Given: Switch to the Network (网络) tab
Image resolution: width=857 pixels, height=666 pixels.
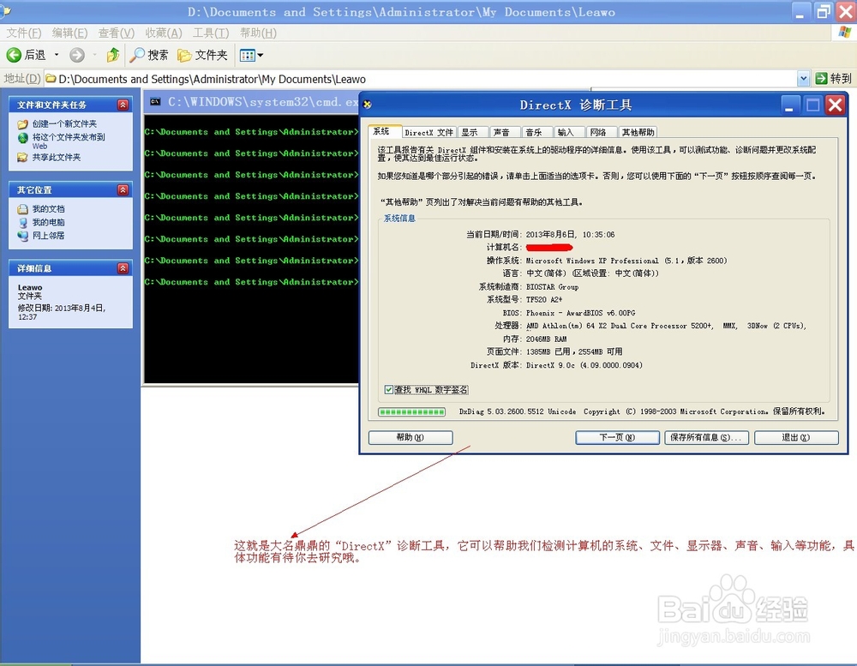Looking at the screenshot, I should click(600, 132).
